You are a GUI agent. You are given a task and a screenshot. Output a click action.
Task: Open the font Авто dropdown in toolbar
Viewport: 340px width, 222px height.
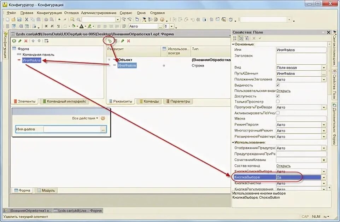click(160, 26)
